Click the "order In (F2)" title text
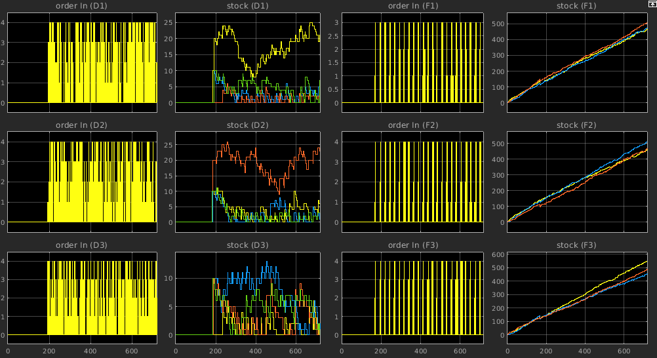 (x=413, y=125)
